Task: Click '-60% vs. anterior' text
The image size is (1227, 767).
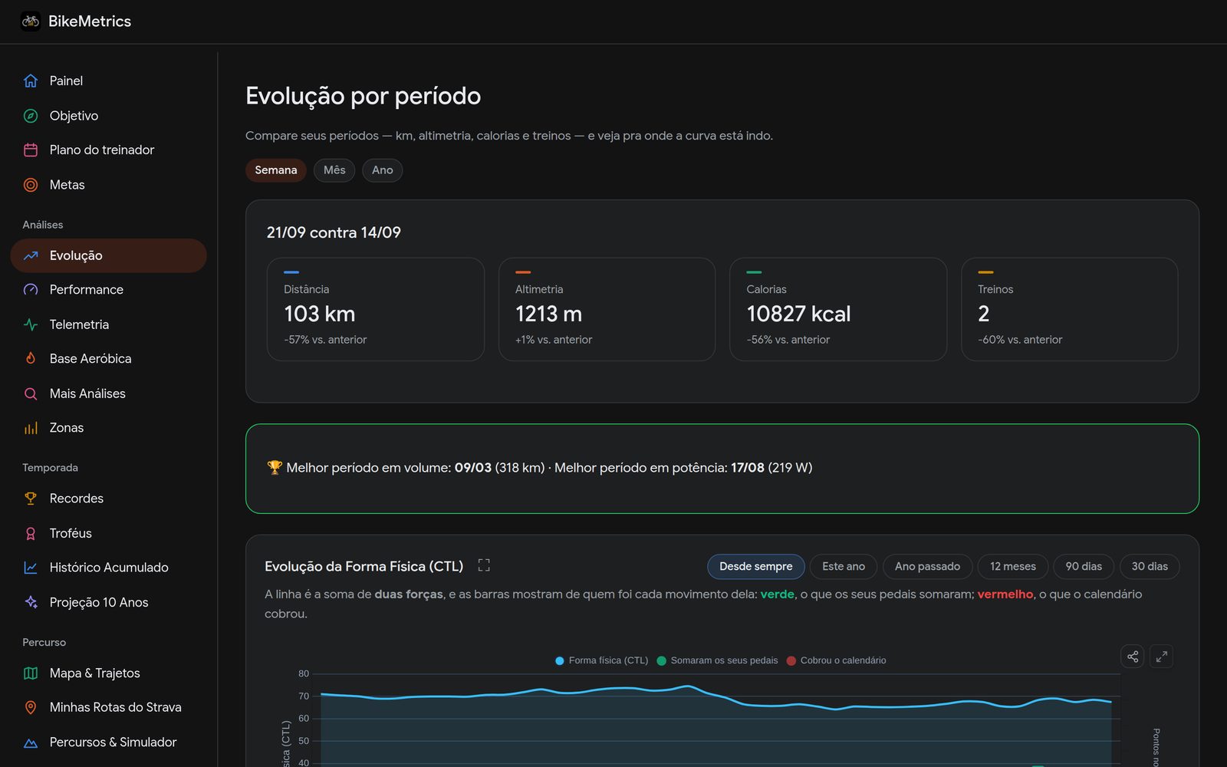Action: pos(1020,340)
